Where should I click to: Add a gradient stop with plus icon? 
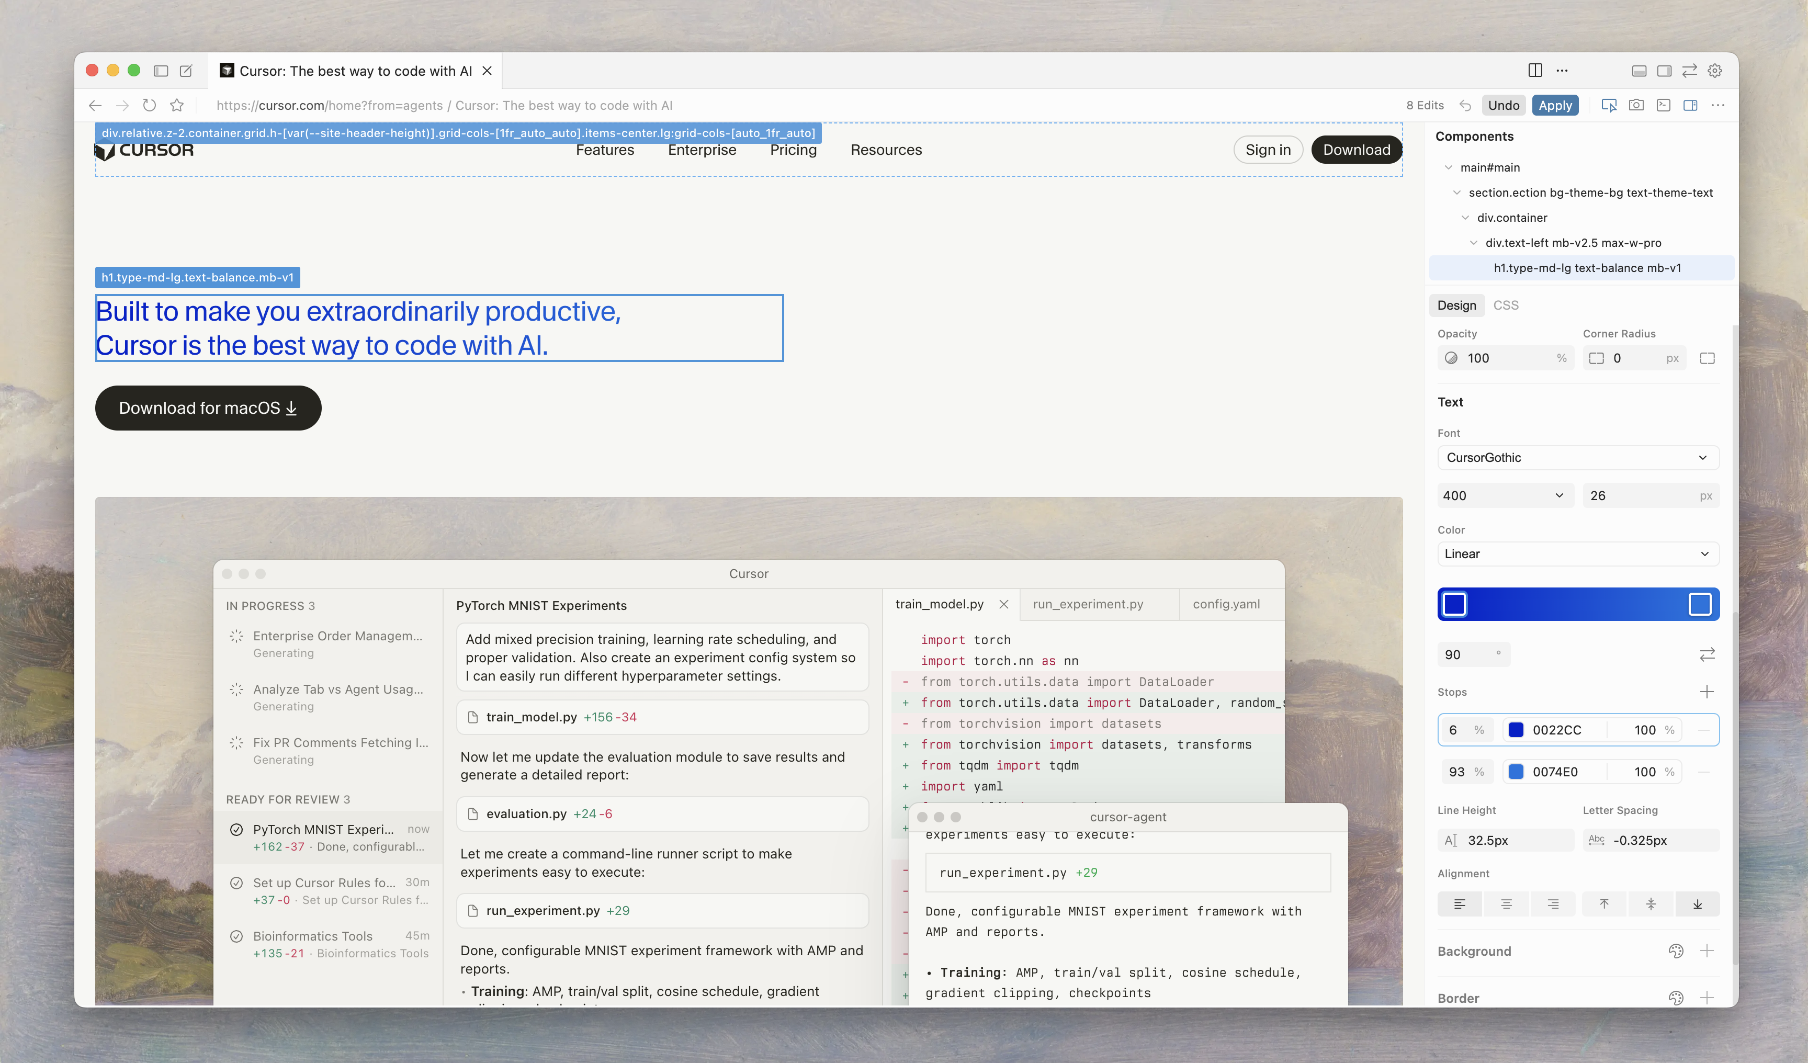pyautogui.click(x=1708, y=692)
